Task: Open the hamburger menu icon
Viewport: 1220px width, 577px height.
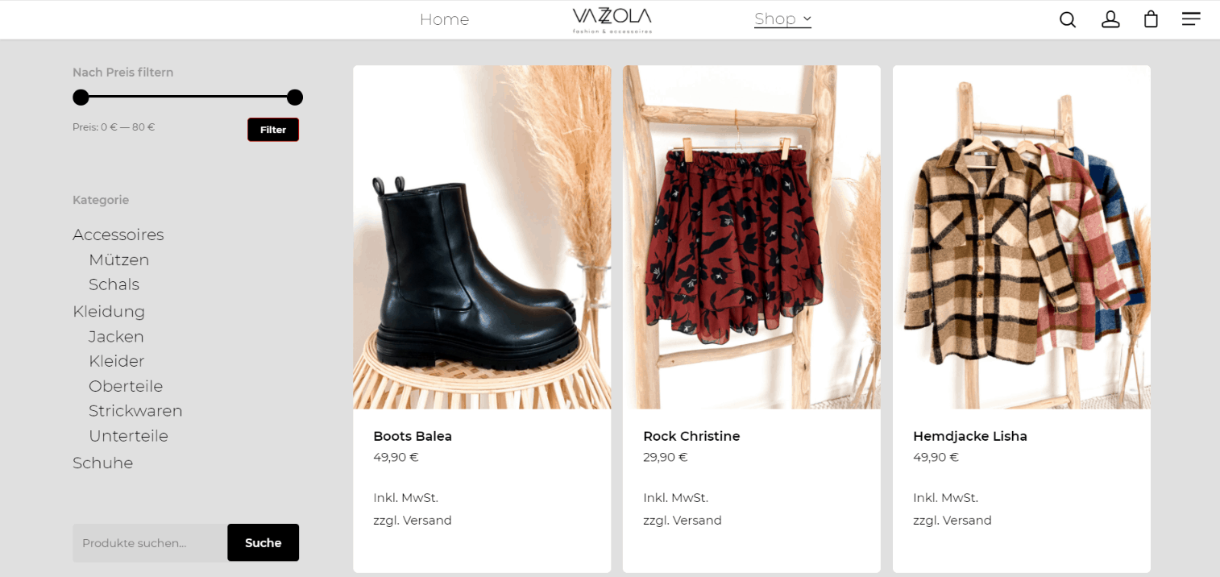Action: pos(1191,19)
